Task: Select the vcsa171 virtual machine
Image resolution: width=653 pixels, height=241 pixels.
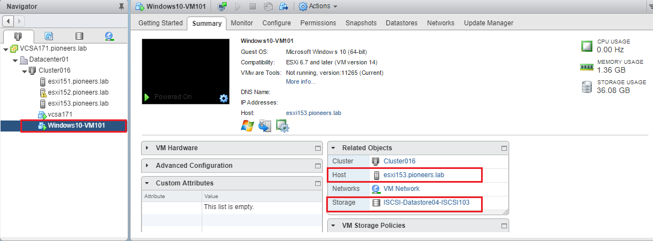Action: [x=61, y=114]
